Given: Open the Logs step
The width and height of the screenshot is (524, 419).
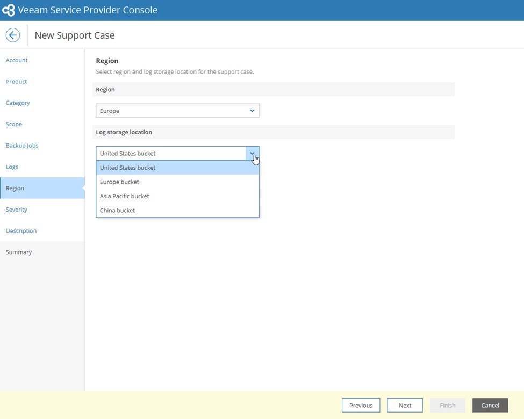Looking at the screenshot, I should [x=12, y=167].
